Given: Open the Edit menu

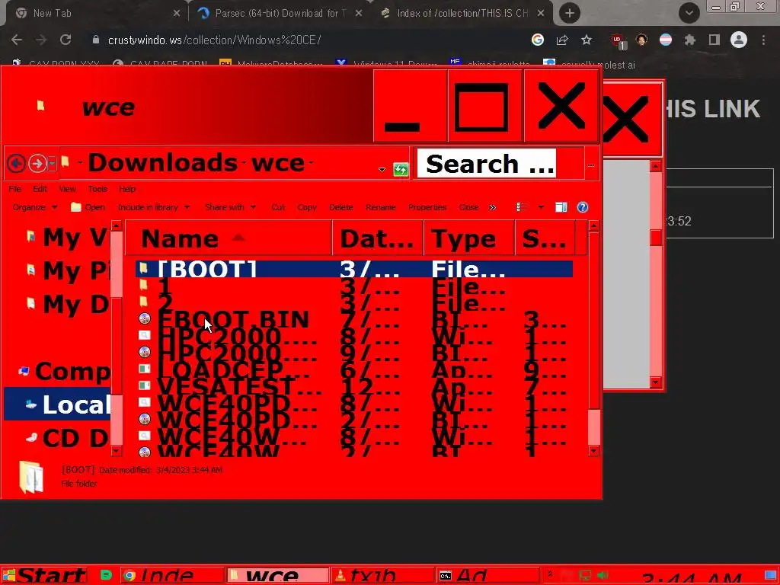Looking at the screenshot, I should pos(40,189).
